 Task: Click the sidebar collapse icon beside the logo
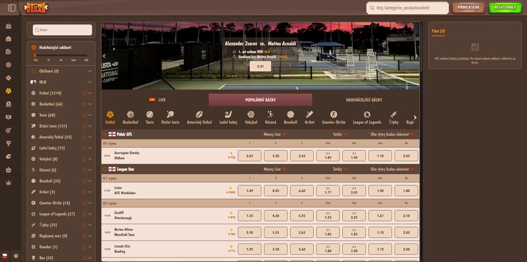click(x=12, y=8)
